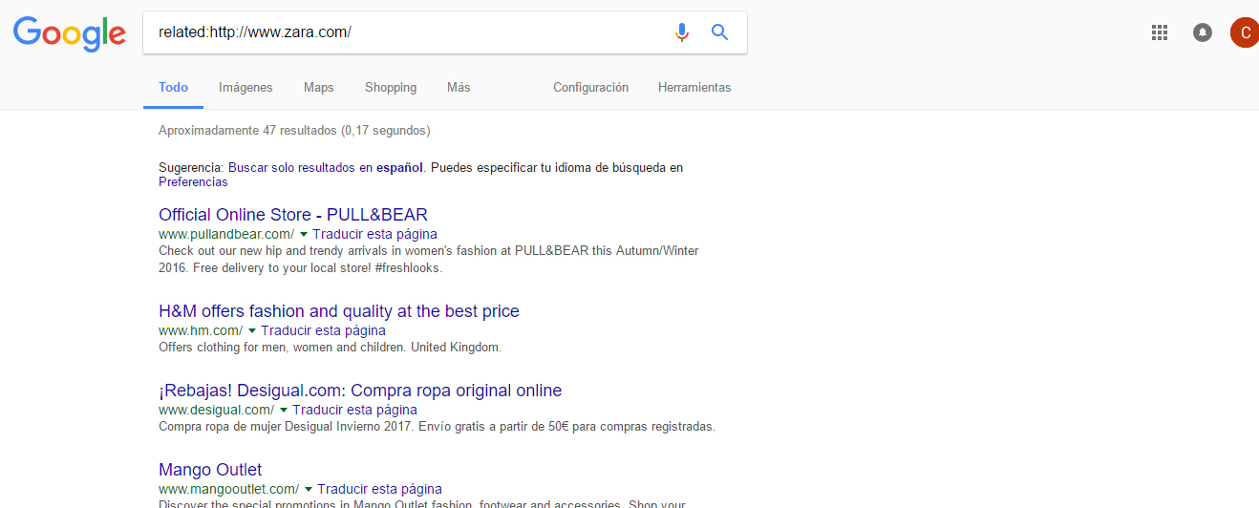The width and height of the screenshot is (1259, 508).
Task: Open the Más menu
Action: (459, 87)
